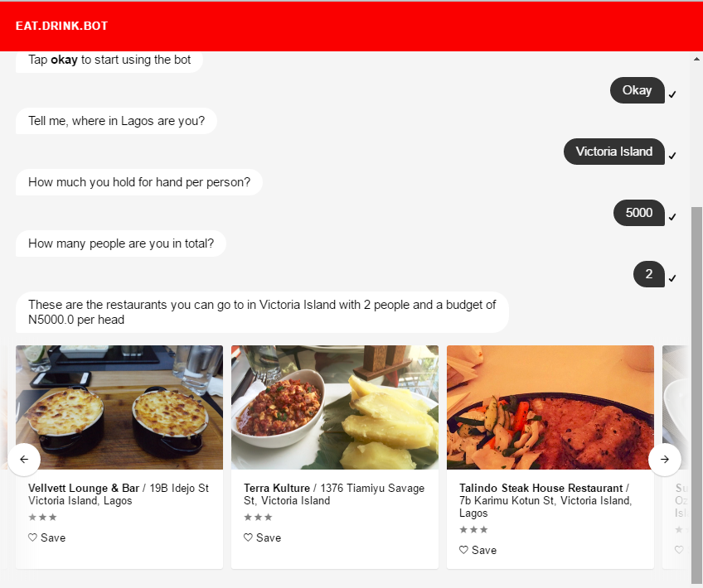Viewport: 703px width, 588px height.
Task: Click the Okay reply bubble
Action: 637,90
